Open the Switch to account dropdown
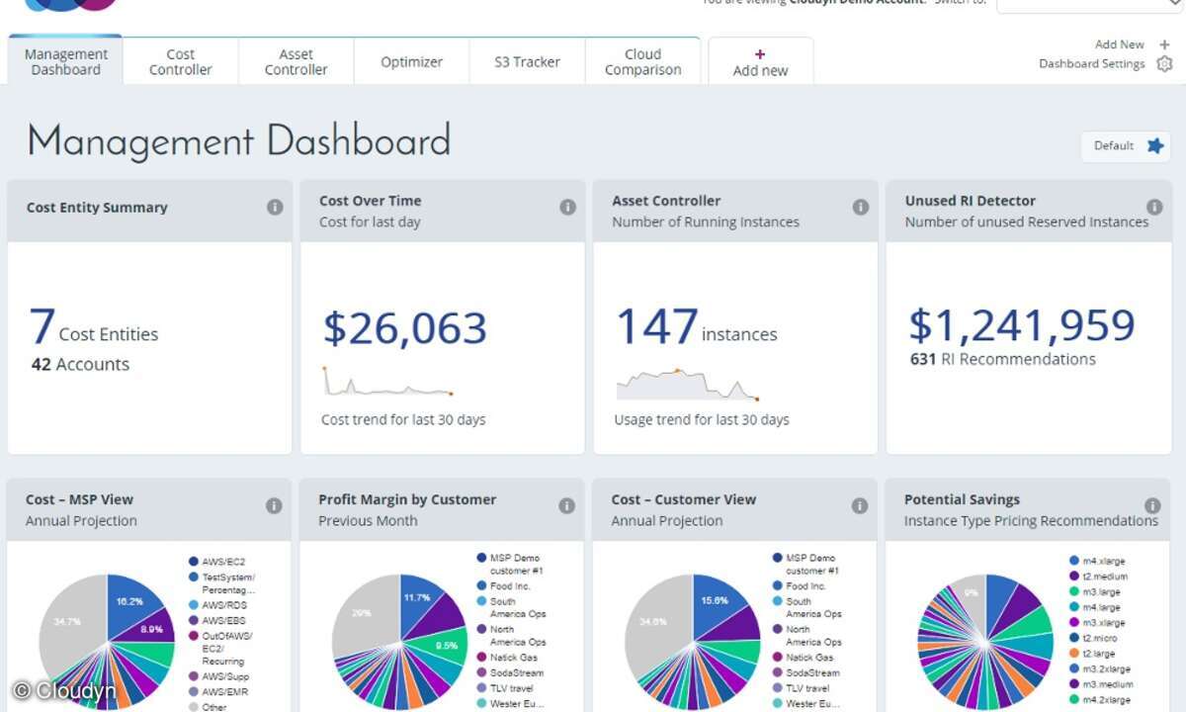 [1089, 4]
